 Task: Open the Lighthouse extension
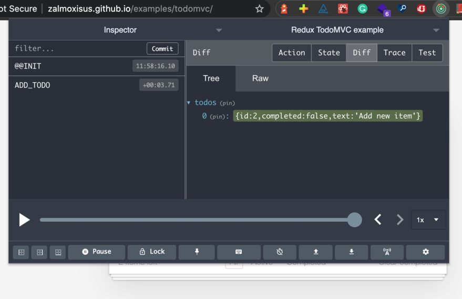284,9
